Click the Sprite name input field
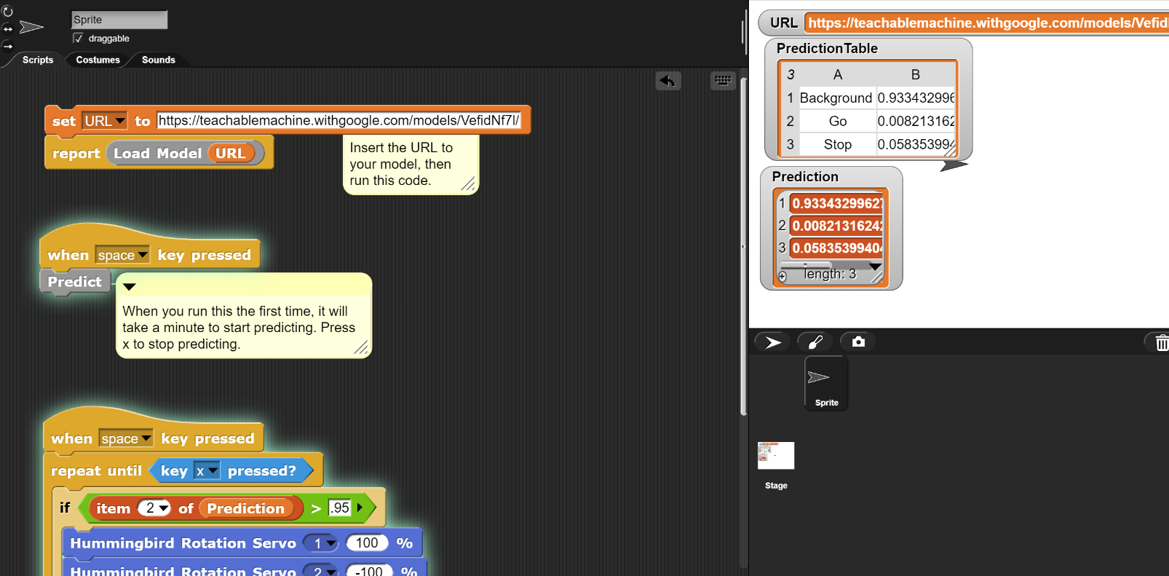 click(x=119, y=20)
